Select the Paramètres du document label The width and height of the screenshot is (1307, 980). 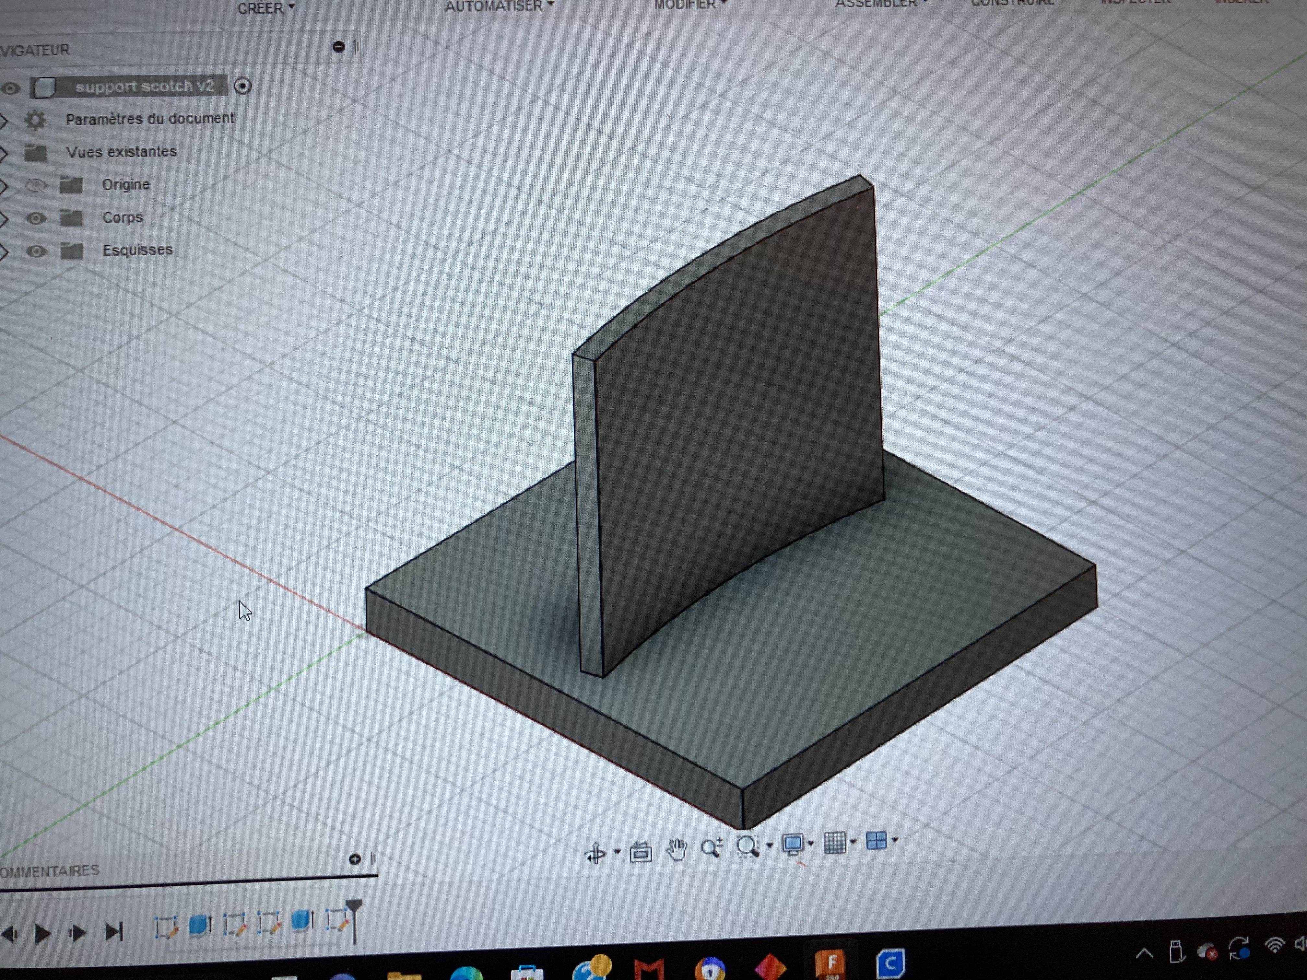pyautogui.click(x=150, y=119)
